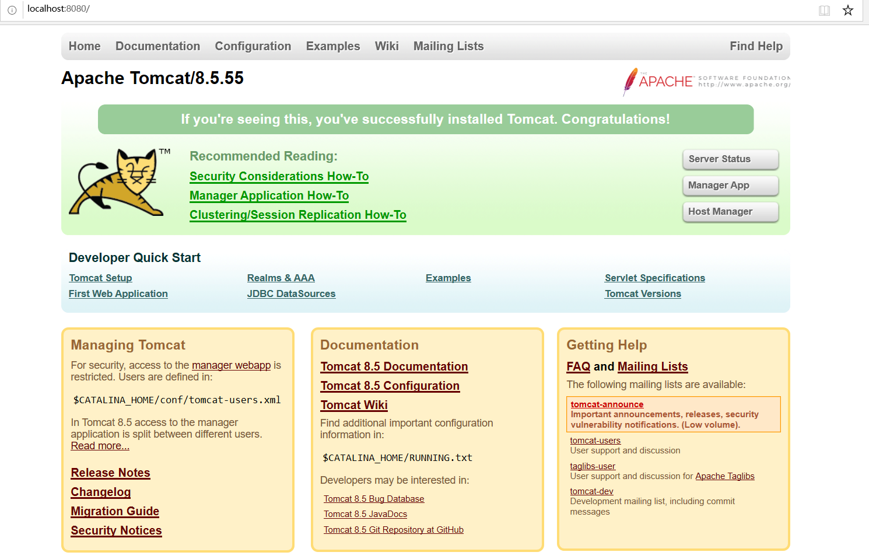
Task: Open Manager Application How-To link
Action: click(x=269, y=195)
